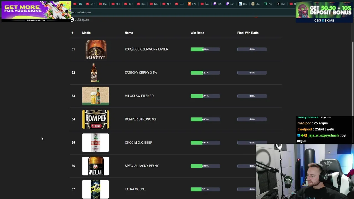Viewport: 354px width, 199px height.
Task: Click ROMPER STRONG row's 0.8% final bar
Action: [252, 119]
